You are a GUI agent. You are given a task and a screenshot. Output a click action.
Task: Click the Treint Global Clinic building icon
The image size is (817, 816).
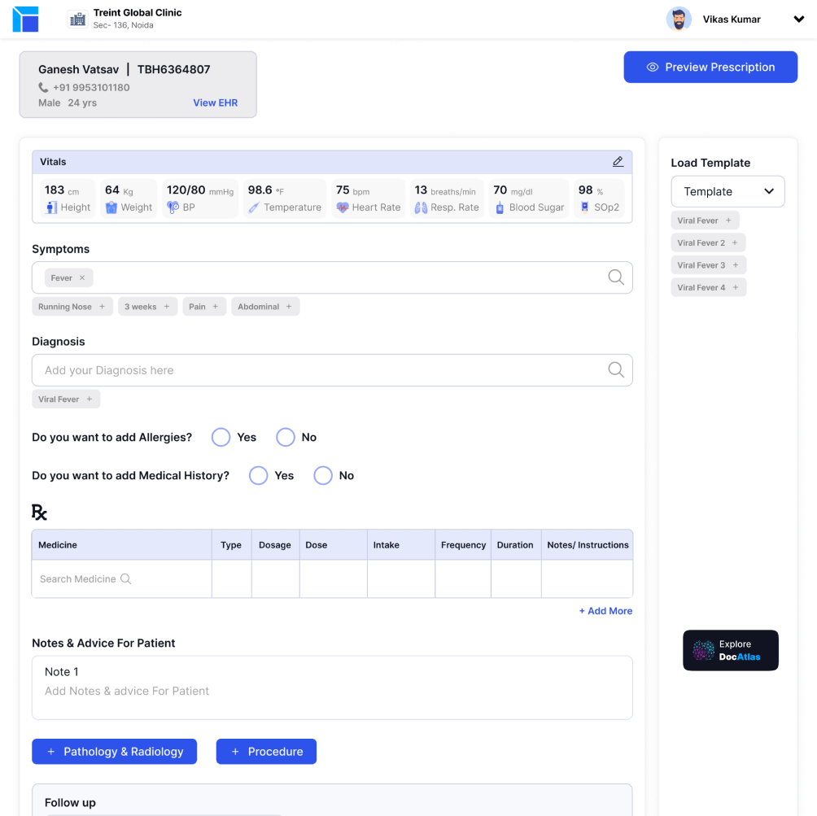[x=77, y=19]
